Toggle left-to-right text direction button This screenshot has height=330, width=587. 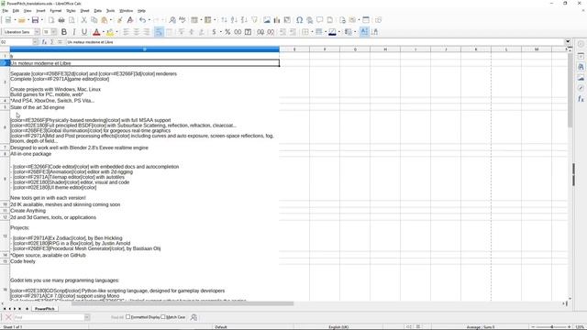click(x=364, y=32)
